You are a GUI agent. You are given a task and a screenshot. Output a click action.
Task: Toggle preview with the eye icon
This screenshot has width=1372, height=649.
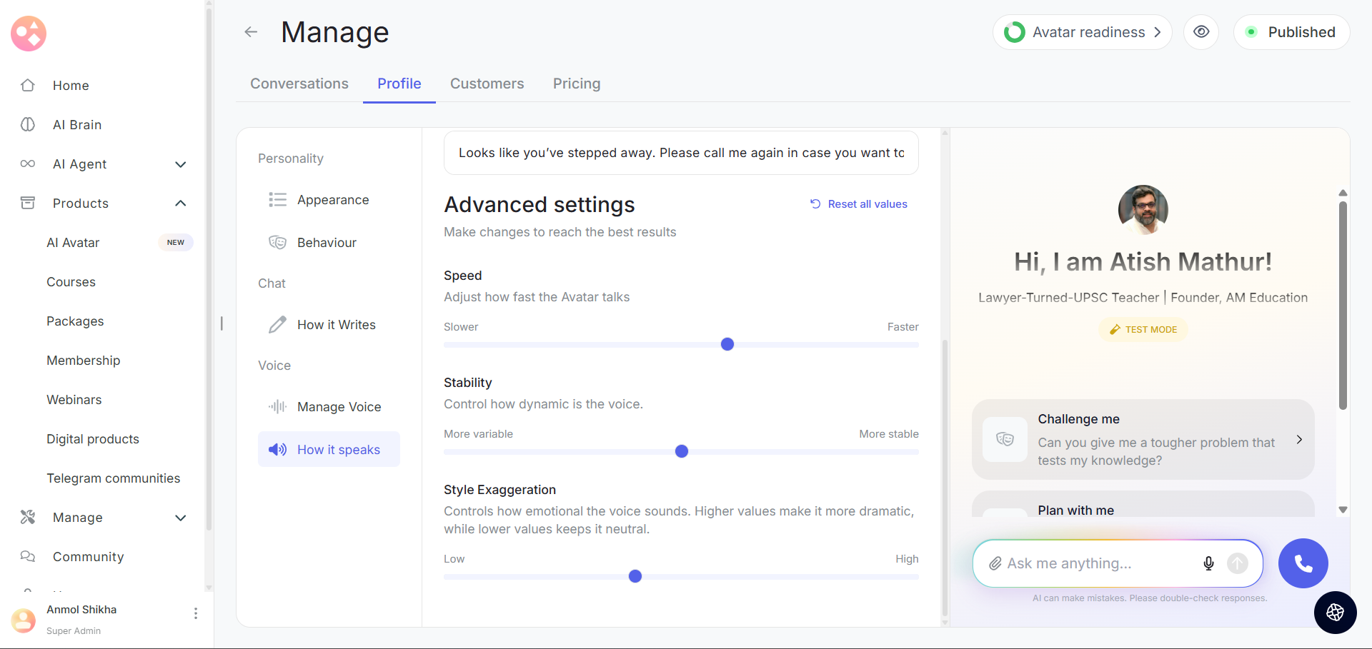pyautogui.click(x=1201, y=32)
